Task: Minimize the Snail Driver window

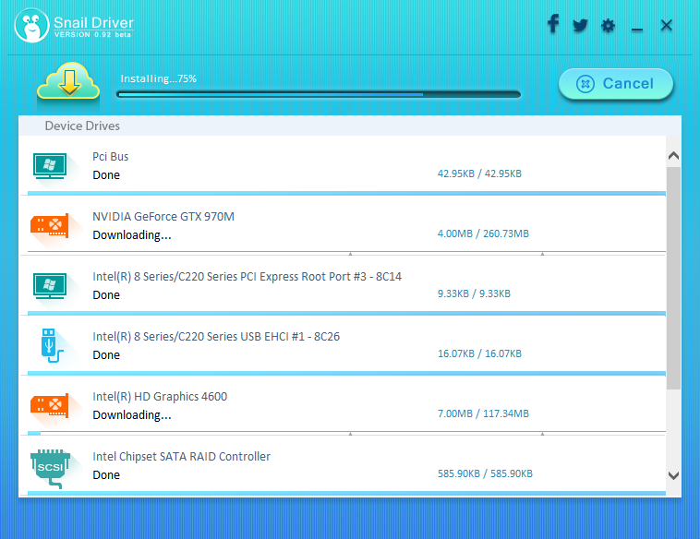Action: 637,30
